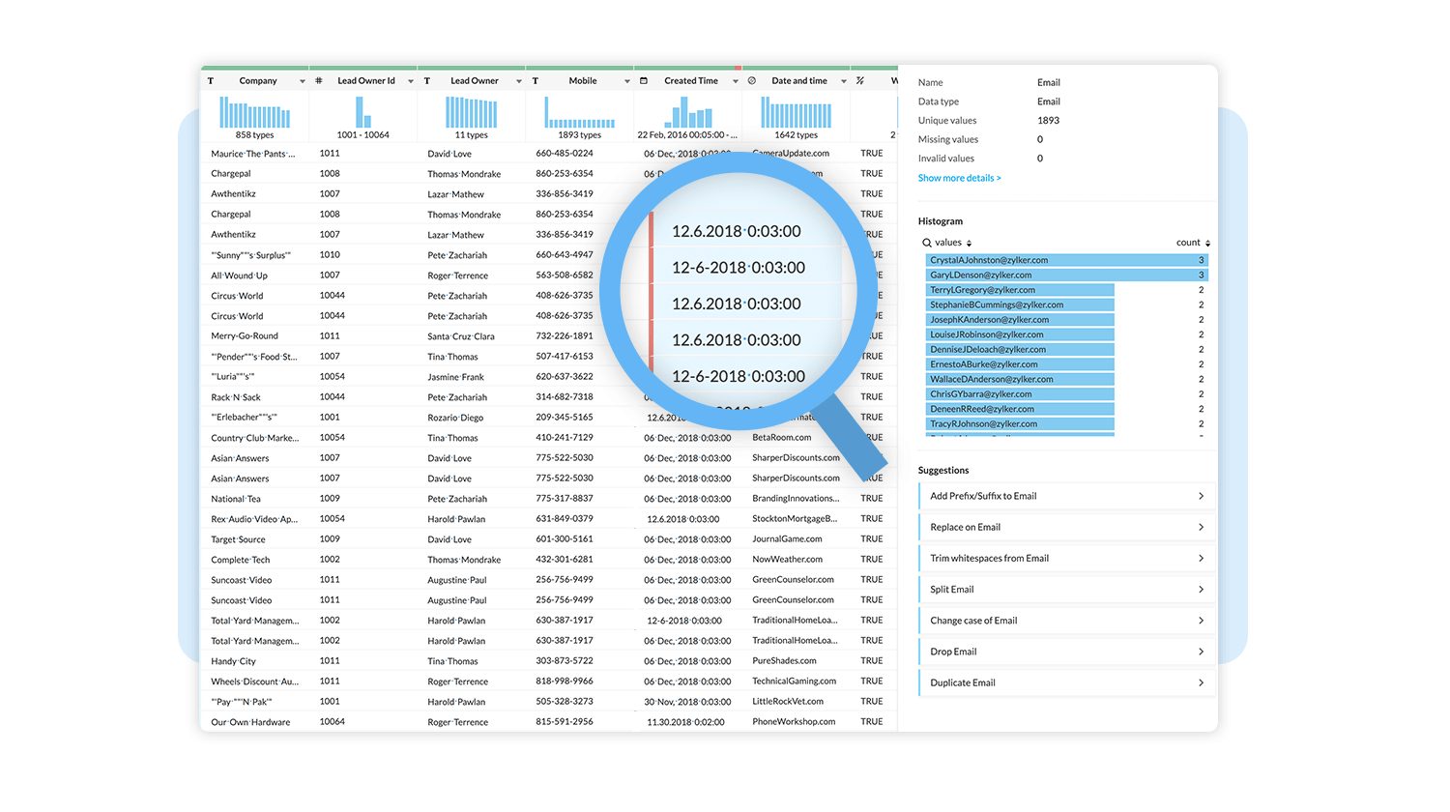Open the Created Time column dropdown menu
Screen dimensions: 1450x812
tap(737, 80)
